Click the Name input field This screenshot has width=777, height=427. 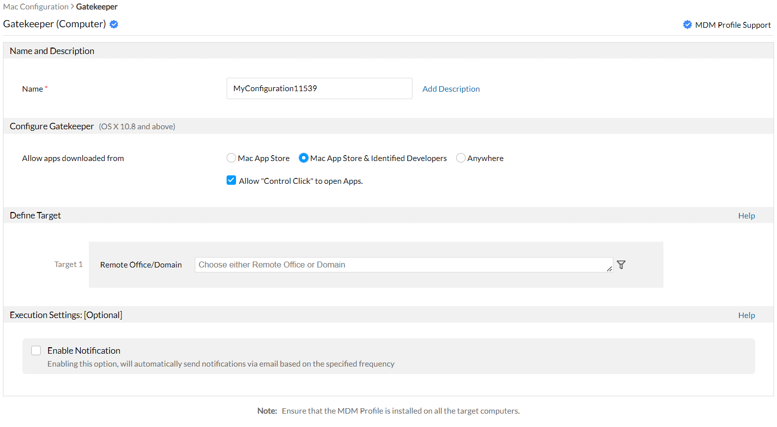(319, 89)
